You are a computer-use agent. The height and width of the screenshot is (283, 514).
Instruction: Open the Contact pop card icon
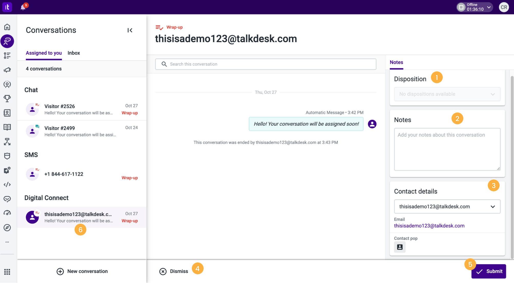(399, 247)
